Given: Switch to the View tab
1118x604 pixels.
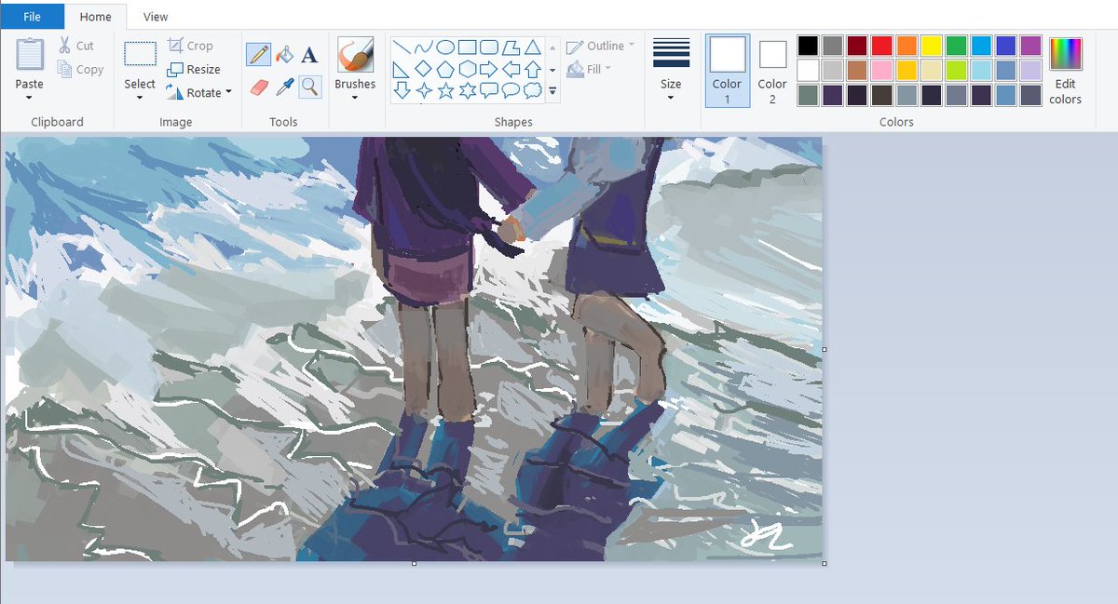Looking at the screenshot, I should (156, 17).
